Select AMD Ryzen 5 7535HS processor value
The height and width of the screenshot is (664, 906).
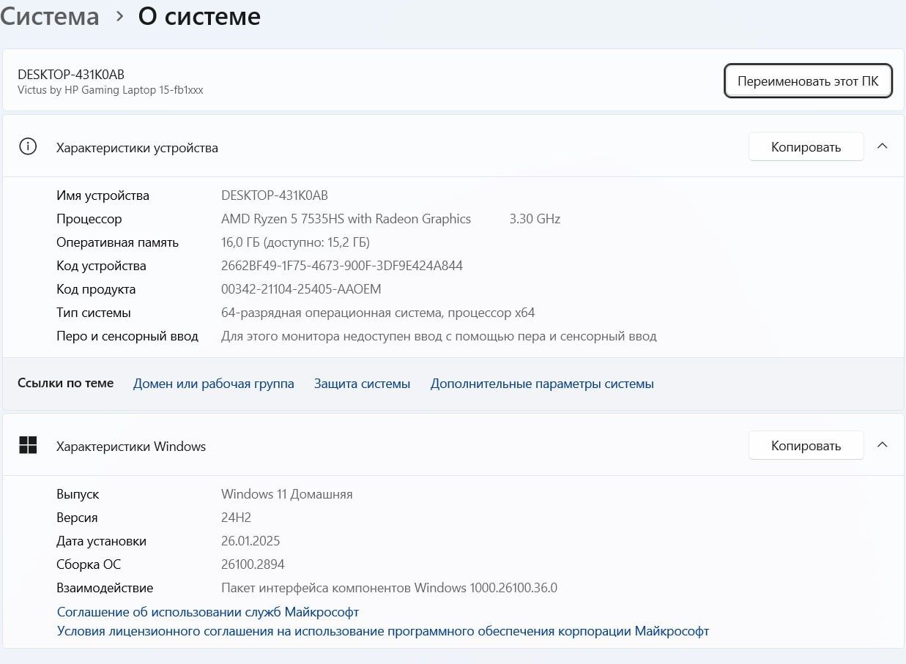click(x=346, y=219)
